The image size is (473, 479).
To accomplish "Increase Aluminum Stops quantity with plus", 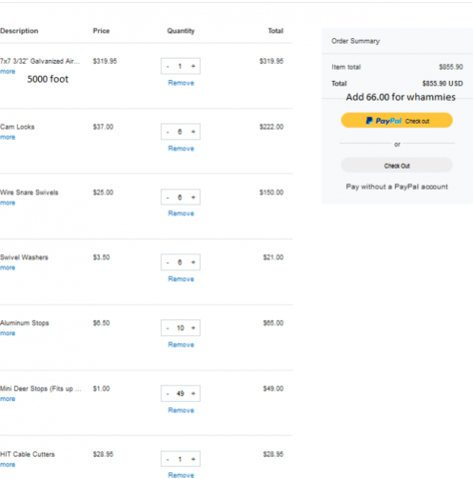I will [x=194, y=328].
